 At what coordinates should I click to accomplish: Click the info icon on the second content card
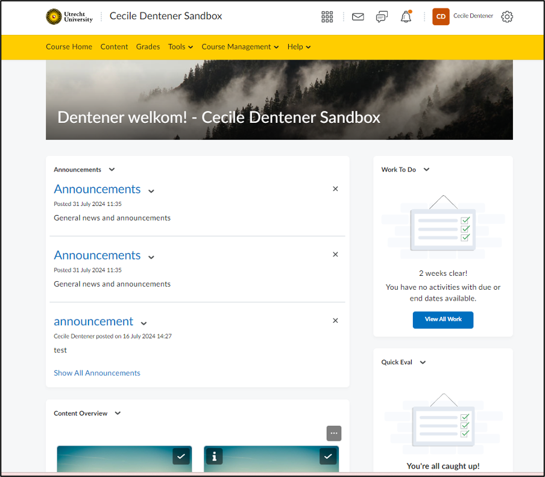tap(214, 456)
